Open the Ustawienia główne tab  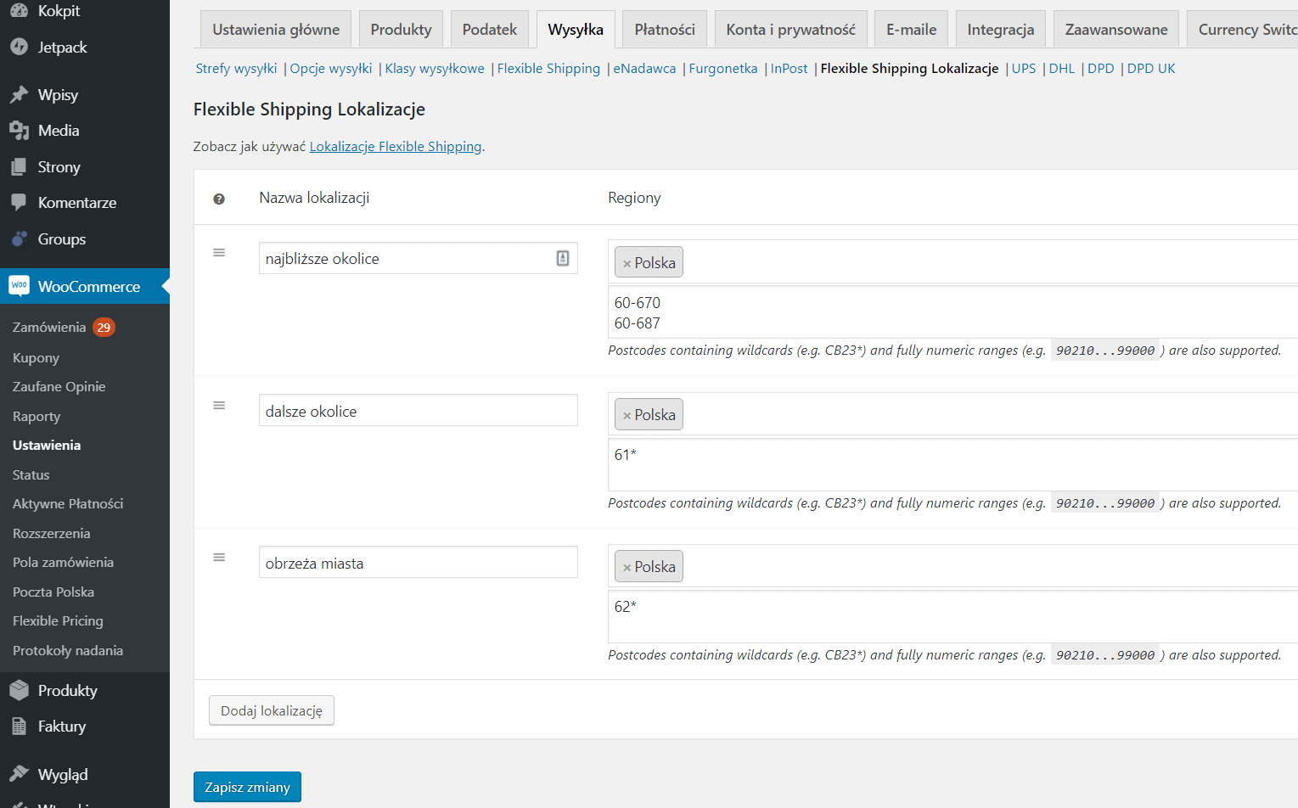[x=276, y=30]
